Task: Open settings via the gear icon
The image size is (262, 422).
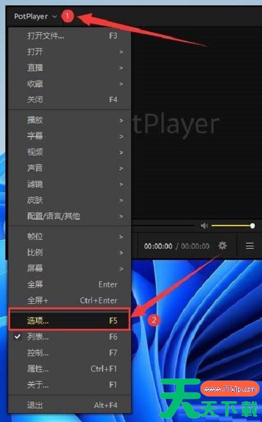Action: tap(222, 246)
